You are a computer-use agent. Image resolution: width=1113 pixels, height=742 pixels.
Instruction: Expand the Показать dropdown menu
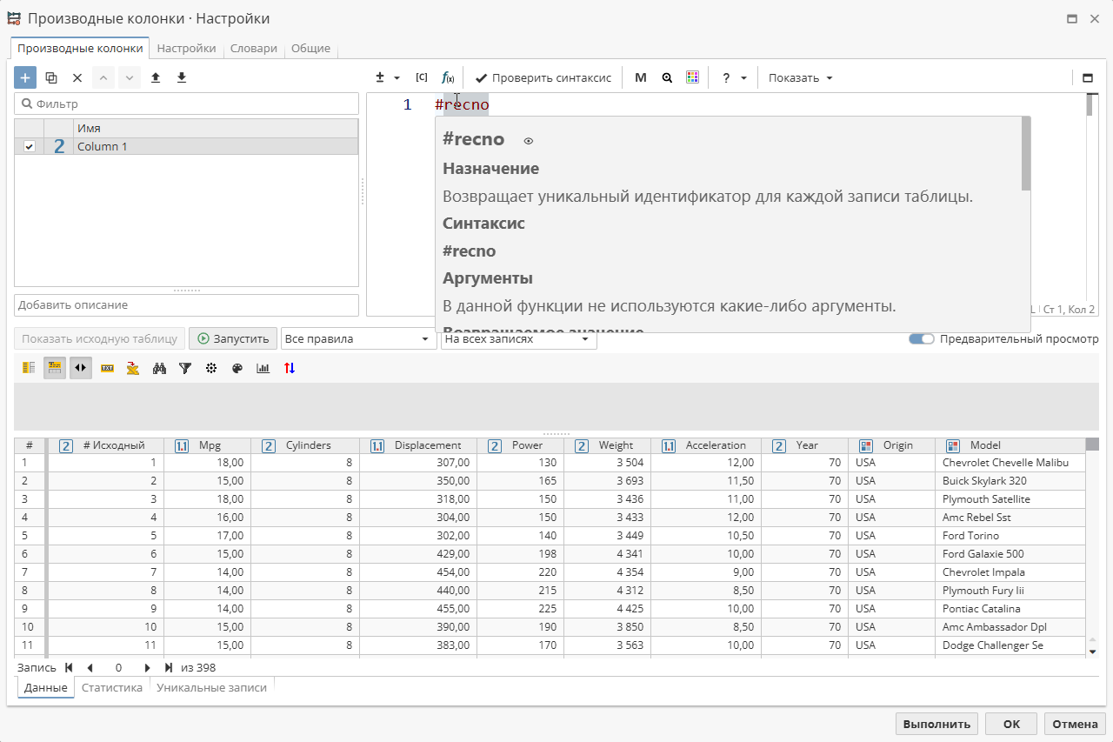[x=800, y=77]
